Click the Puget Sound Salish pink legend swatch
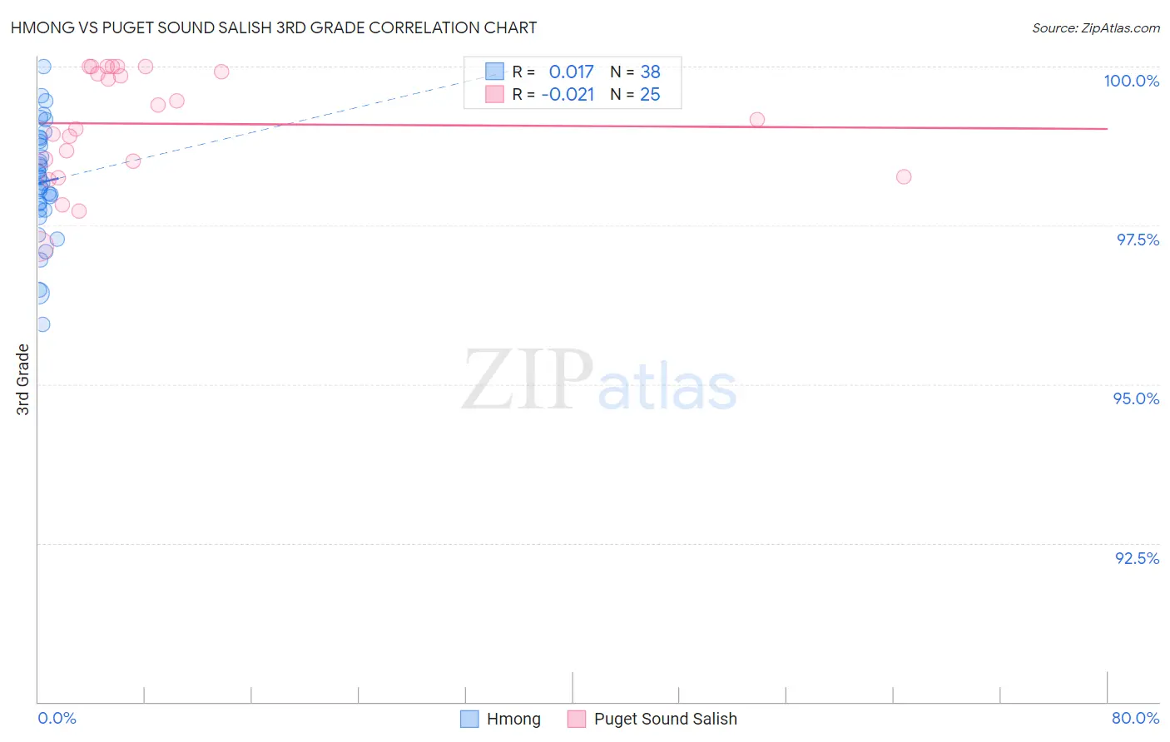 [x=577, y=719]
